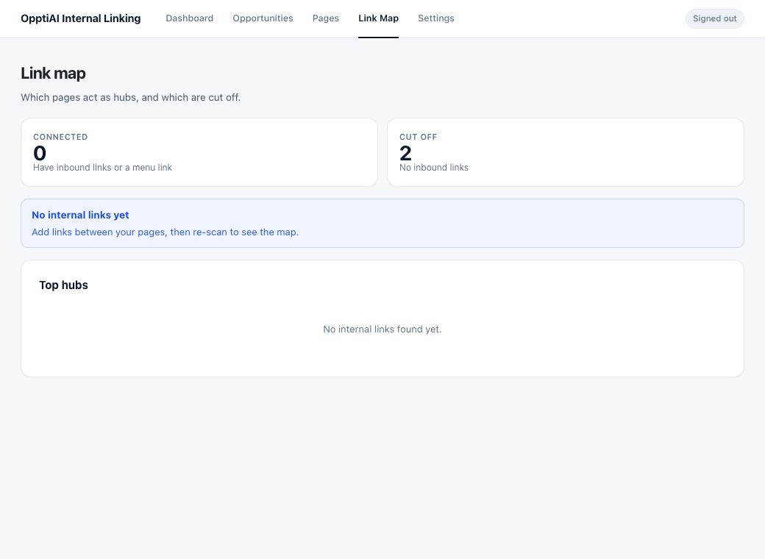Go to the Opportunities tab
Screen dimensions: 765x559
(263, 18)
